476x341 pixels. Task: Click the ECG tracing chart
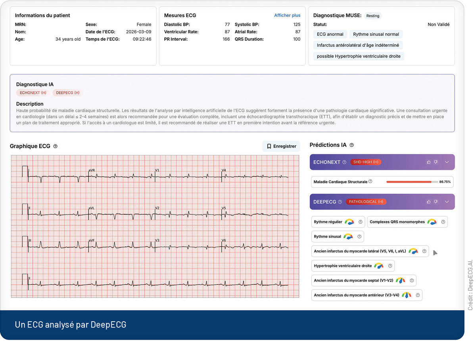point(155,226)
